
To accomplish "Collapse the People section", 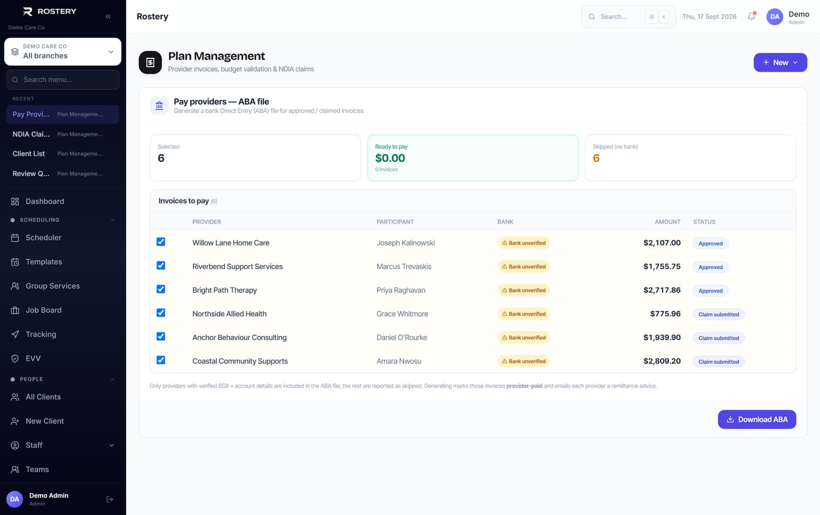I will 113,379.
